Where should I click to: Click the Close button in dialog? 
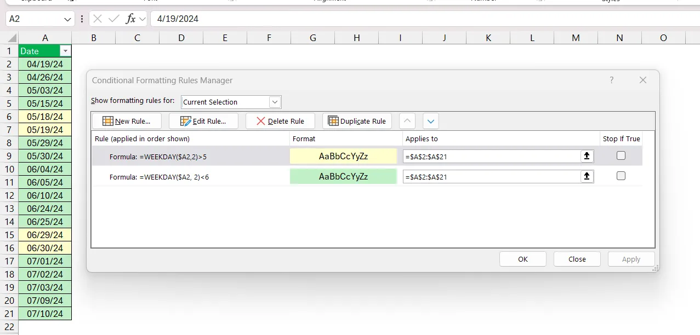pos(577,259)
